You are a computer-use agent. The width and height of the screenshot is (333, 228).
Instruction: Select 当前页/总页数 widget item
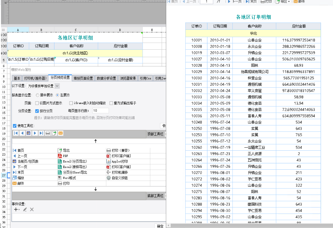[x=25, y=161]
